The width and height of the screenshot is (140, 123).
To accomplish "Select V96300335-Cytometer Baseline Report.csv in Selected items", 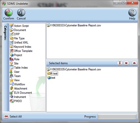I will tap(74, 69).
